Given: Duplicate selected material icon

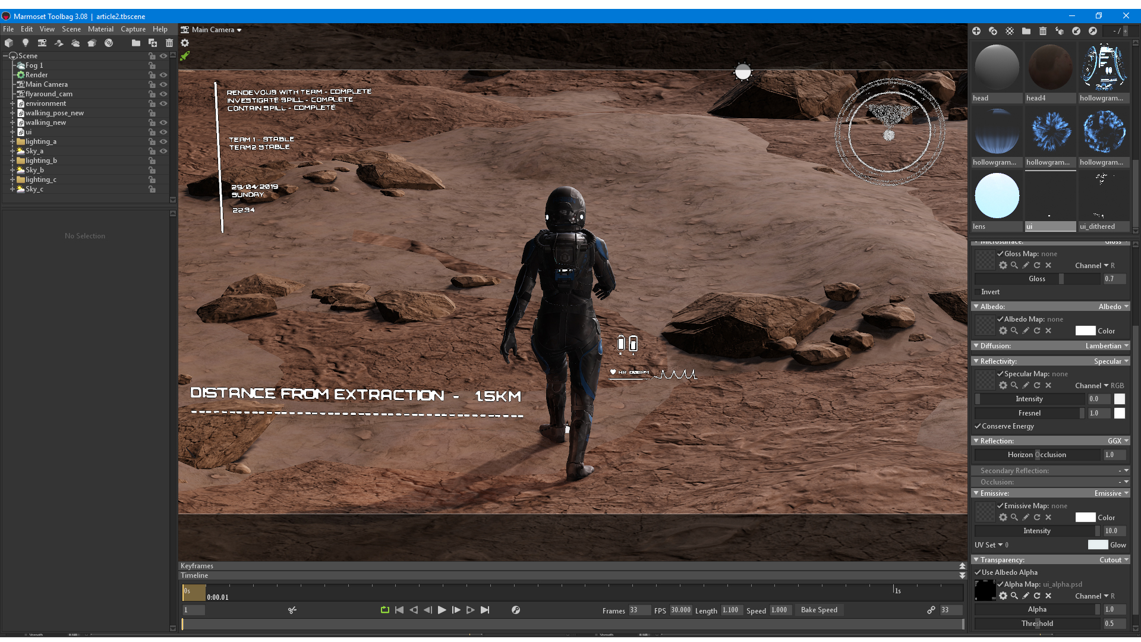Looking at the screenshot, I should (x=993, y=31).
